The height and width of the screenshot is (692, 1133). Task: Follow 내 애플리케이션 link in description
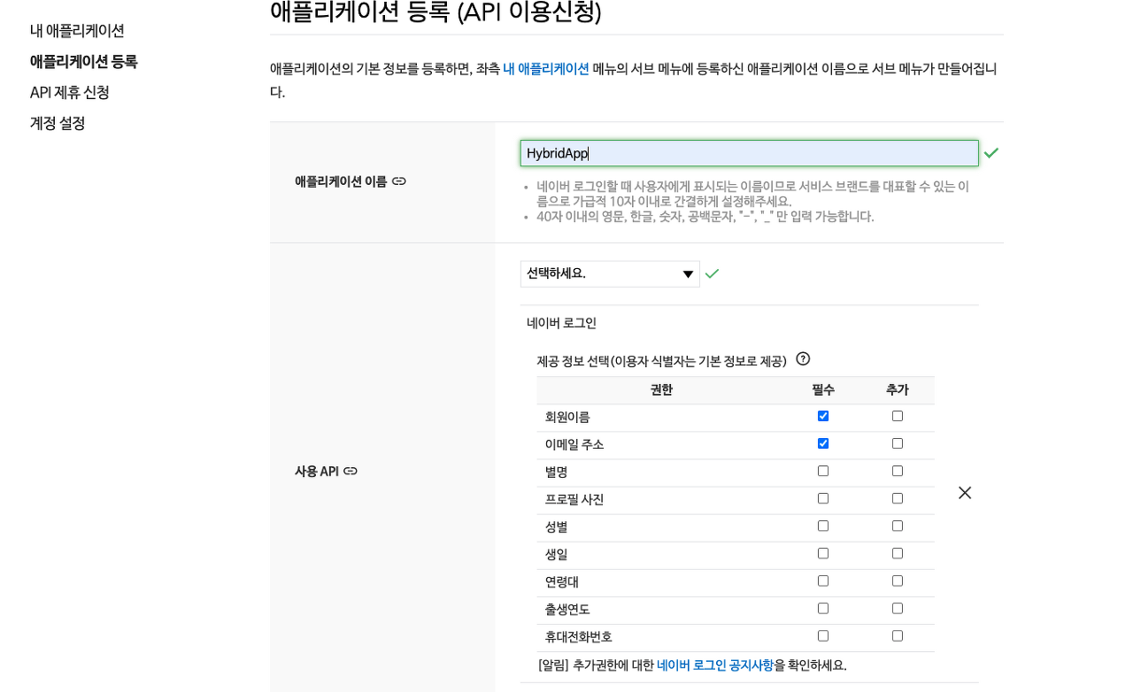point(546,69)
